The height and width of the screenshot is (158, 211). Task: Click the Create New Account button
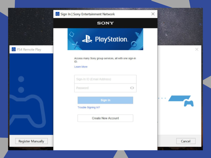click(x=105, y=118)
